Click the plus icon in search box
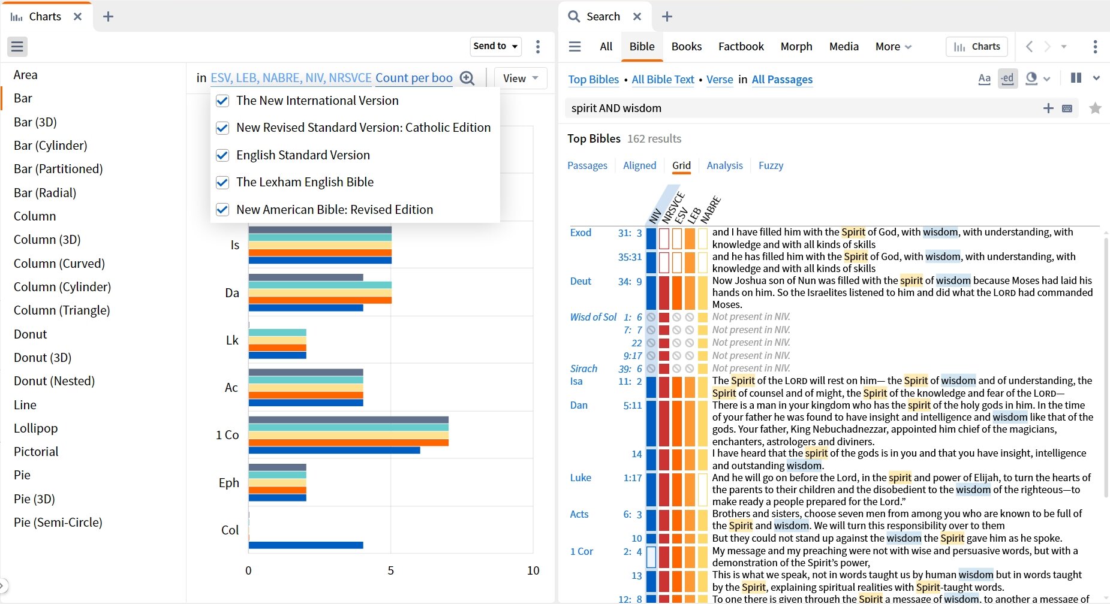1110x604 pixels. pyautogui.click(x=1048, y=108)
